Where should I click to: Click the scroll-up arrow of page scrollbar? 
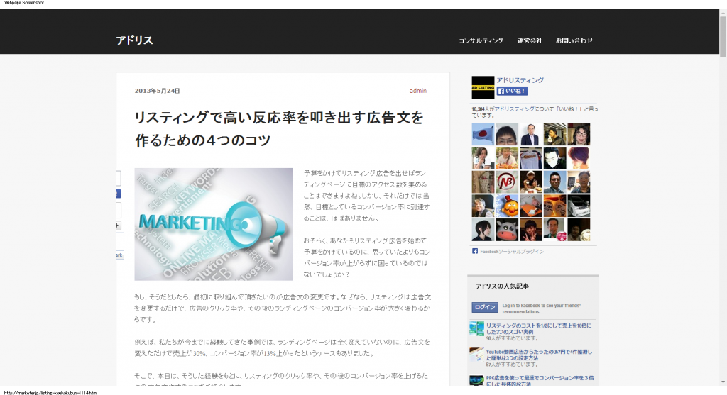[x=723, y=13]
